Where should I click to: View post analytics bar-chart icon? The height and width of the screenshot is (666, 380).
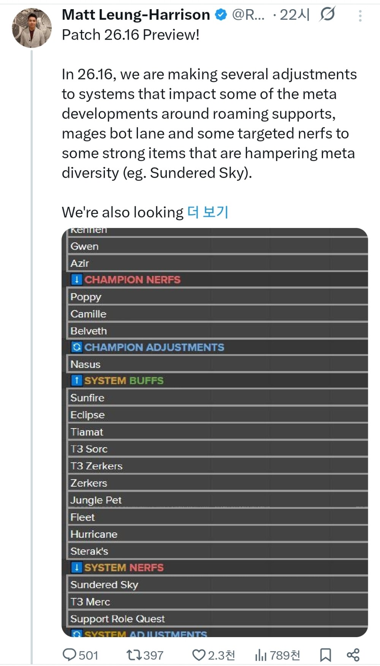click(261, 655)
